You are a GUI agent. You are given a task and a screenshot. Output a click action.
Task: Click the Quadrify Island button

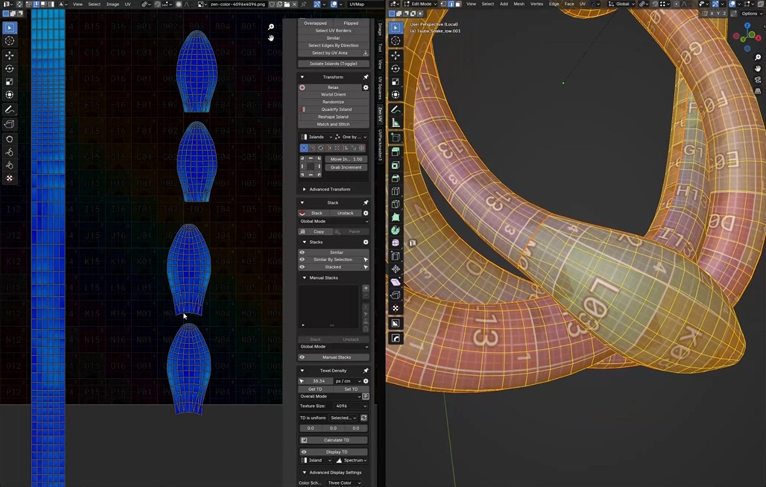[336, 109]
